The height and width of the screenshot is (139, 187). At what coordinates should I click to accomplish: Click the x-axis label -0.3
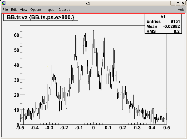pos(49,128)
